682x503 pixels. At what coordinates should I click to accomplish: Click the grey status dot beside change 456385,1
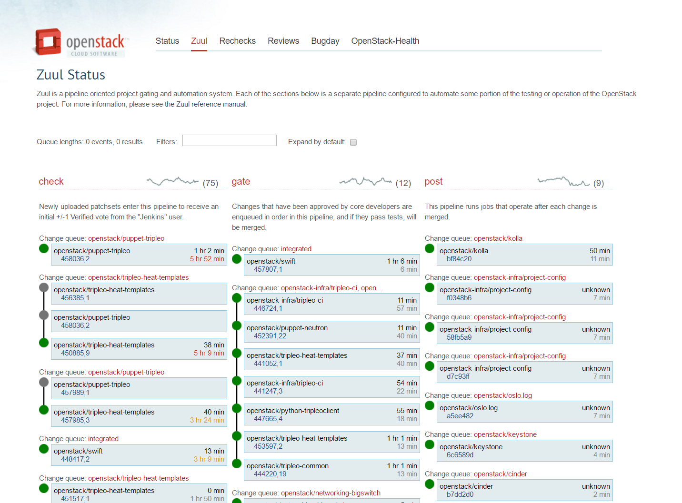pos(44,287)
